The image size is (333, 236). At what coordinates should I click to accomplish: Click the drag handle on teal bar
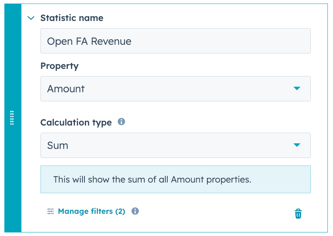(12, 118)
